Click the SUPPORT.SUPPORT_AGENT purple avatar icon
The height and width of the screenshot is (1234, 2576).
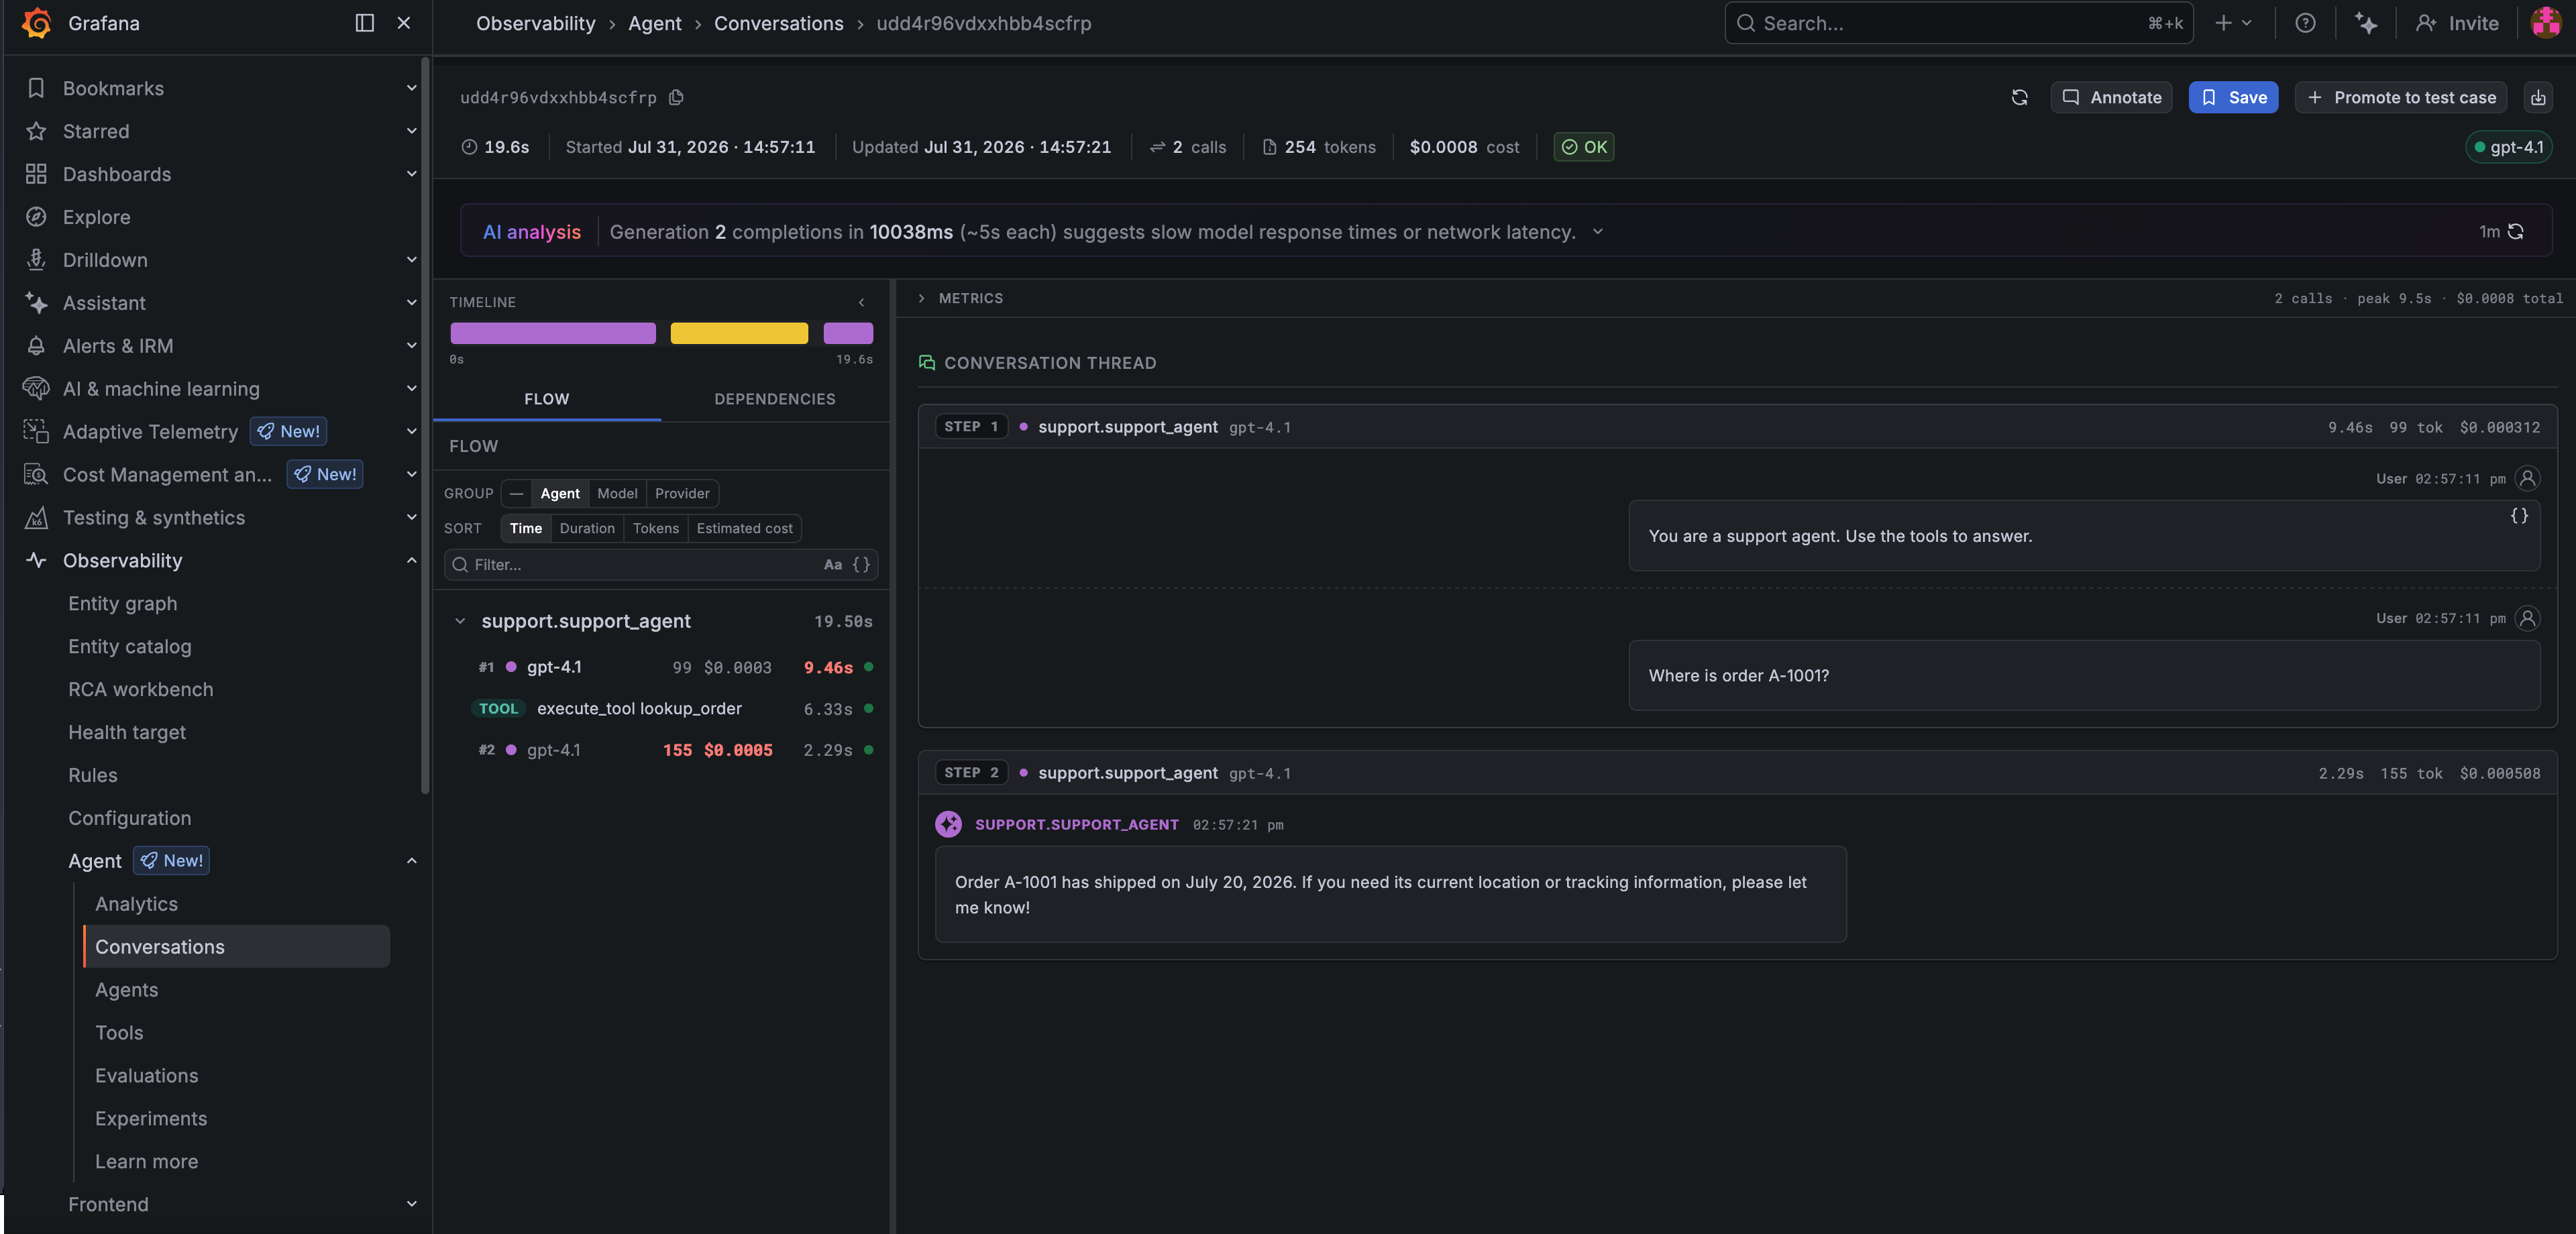[948, 825]
